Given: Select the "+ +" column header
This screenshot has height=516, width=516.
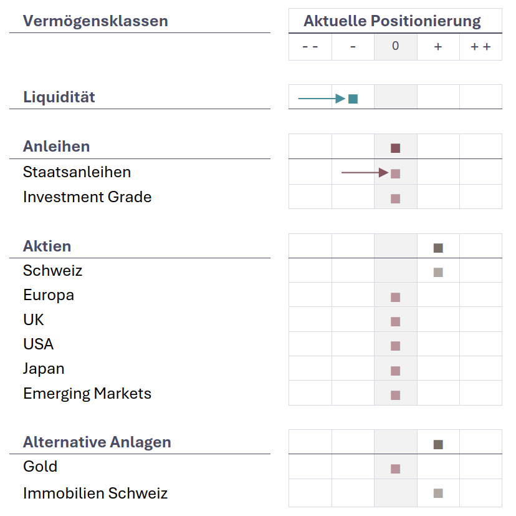Looking at the screenshot, I should pos(480,47).
